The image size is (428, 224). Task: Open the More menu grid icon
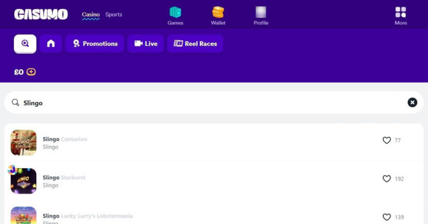(401, 12)
